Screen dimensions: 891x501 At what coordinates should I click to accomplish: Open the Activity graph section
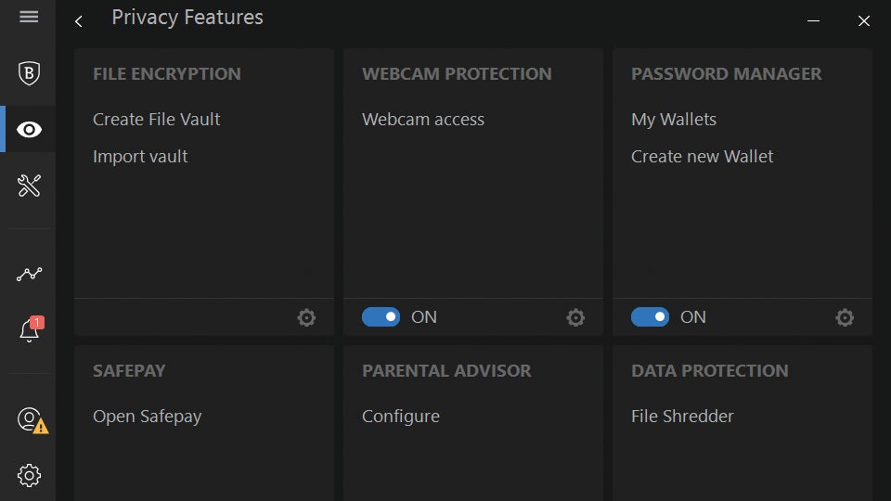tap(29, 274)
